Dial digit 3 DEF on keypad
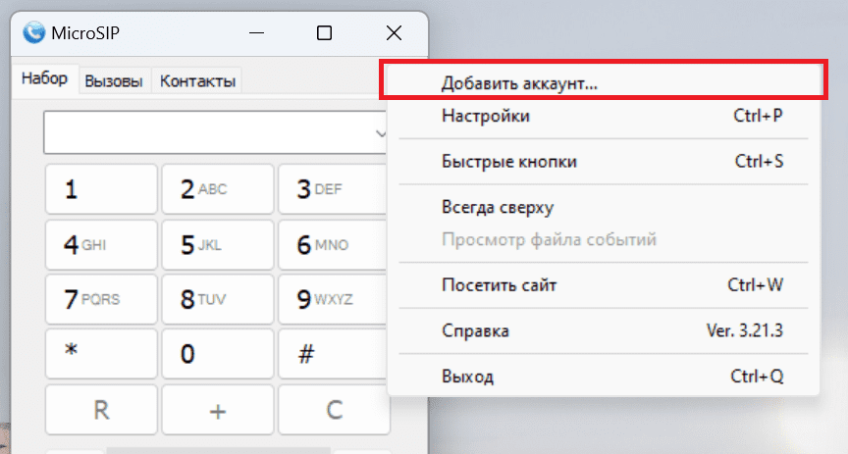 [x=334, y=189]
